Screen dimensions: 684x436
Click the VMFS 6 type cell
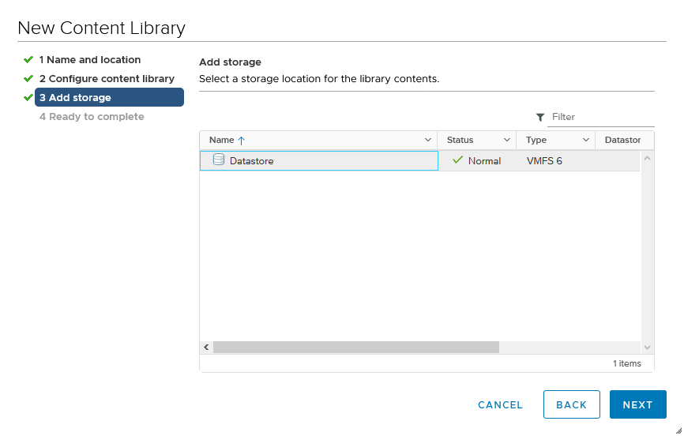544,161
